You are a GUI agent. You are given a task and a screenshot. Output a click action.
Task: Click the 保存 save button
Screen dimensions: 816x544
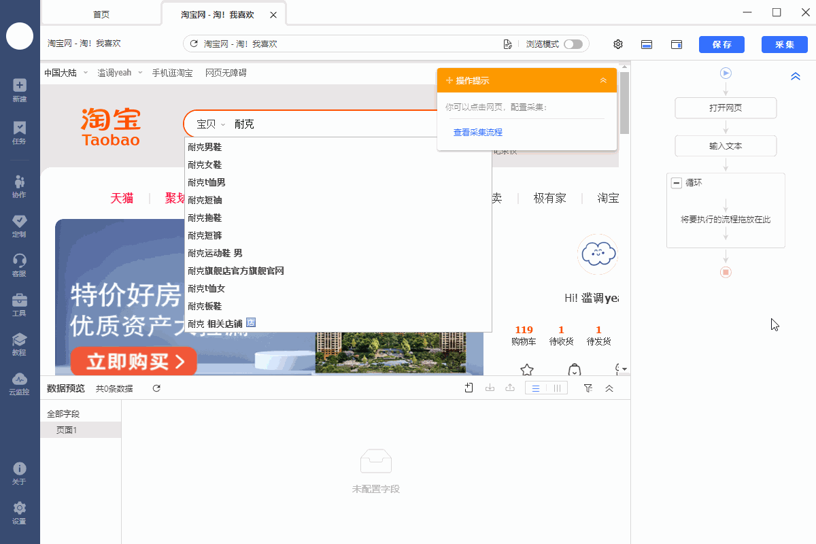coord(721,44)
